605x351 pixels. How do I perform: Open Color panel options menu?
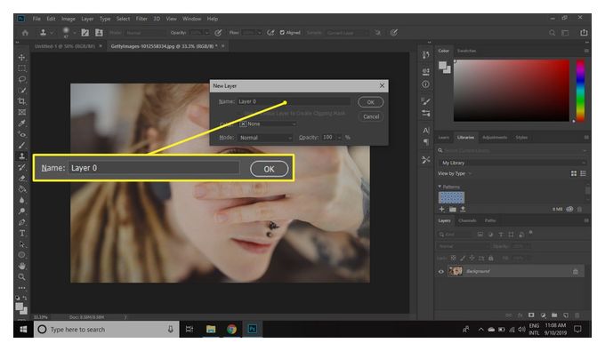[x=586, y=51]
